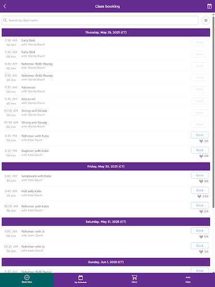Open the My Schedule tab
Screen dimensions: 215x287
[81, 279]
